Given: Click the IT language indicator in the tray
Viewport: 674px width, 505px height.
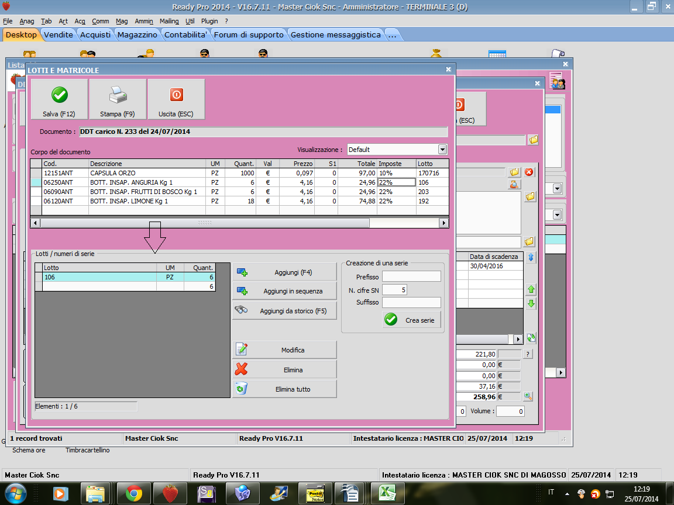Looking at the screenshot, I should (551, 492).
